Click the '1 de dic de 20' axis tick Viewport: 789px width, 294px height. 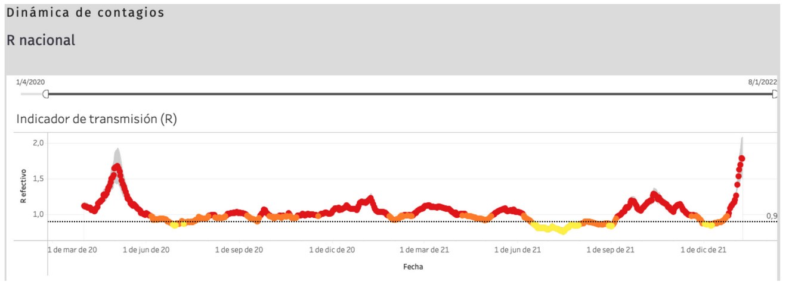[x=332, y=250]
